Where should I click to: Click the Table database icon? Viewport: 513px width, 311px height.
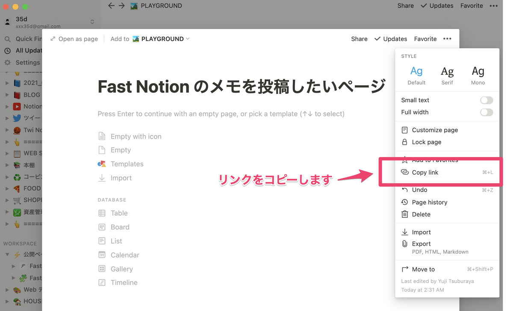pyautogui.click(x=102, y=213)
